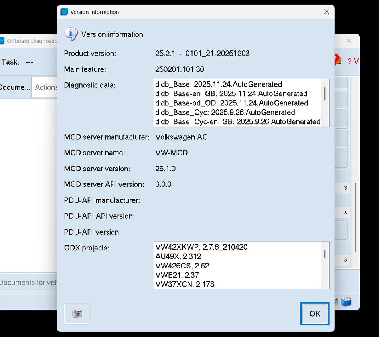This screenshot has width=379, height=337.
Task: Click the background window vertical scrollbar
Action: point(355,218)
